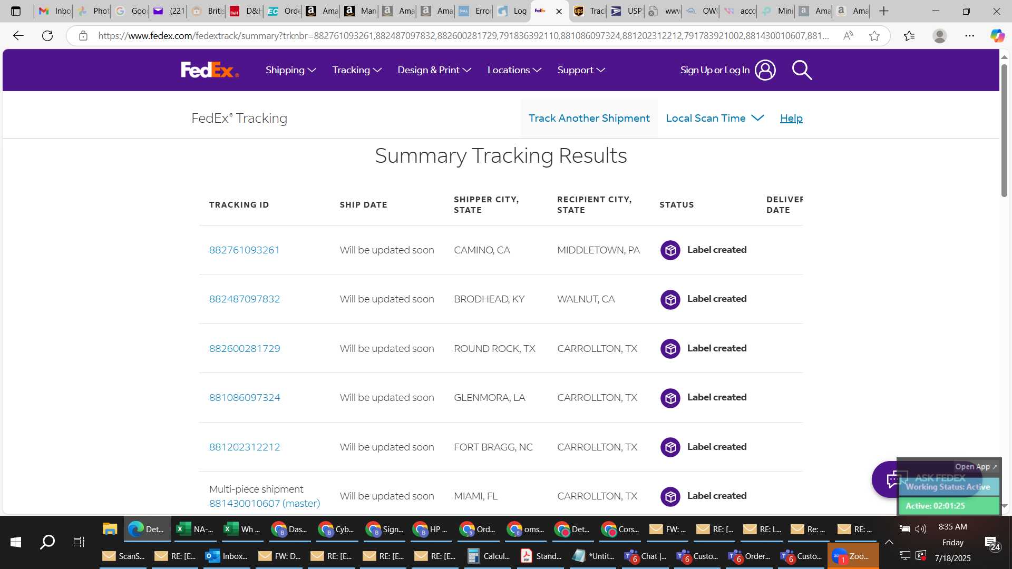Open tracking ID 881202312212
This screenshot has height=569, width=1012.
[245, 447]
